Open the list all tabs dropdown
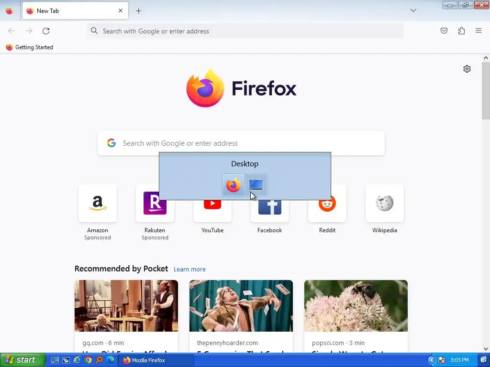Image resolution: width=490 pixels, height=367 pixels. coord(413,11)
